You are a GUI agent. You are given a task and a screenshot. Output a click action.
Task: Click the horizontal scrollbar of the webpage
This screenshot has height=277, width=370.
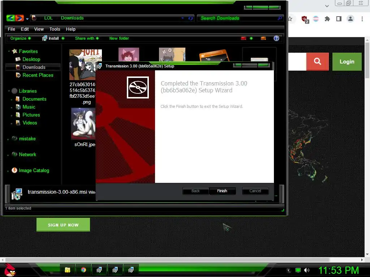168,260
